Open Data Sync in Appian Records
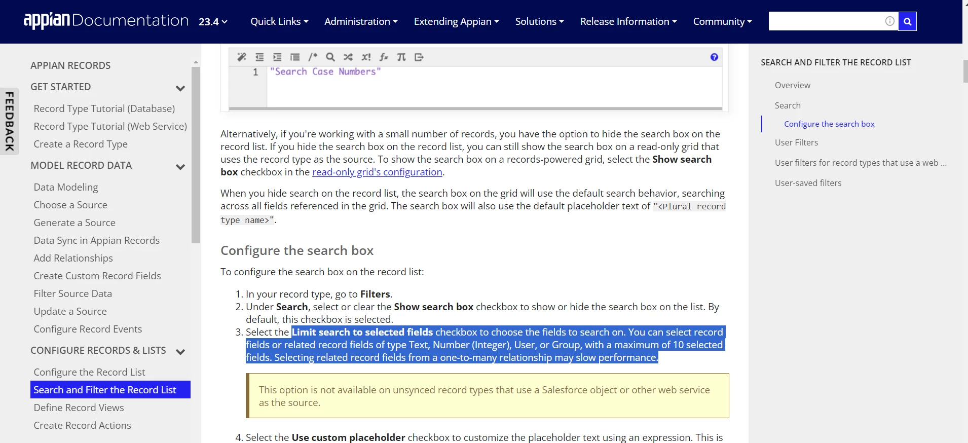This screenshot has width=968, height=443. tap(97, 240)
